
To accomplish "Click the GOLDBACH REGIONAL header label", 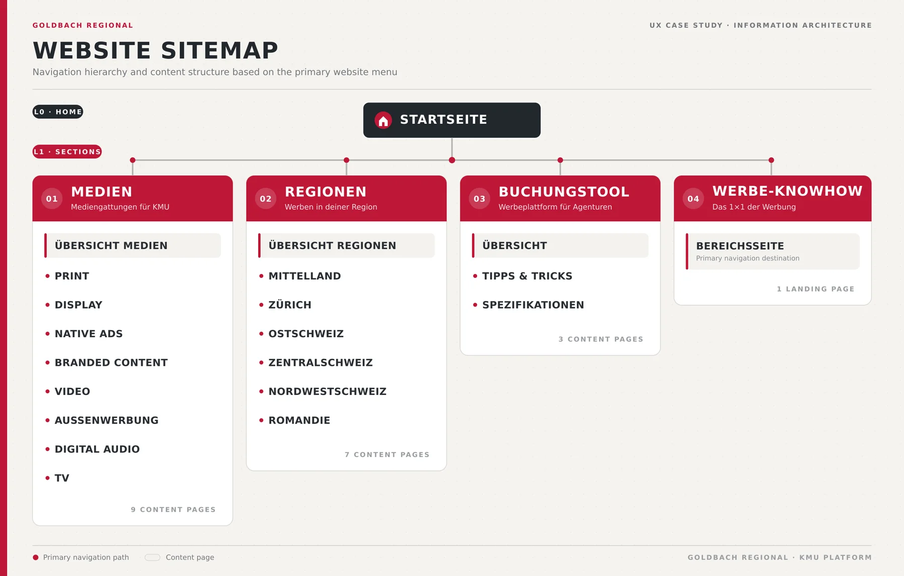I will point(83,25).
